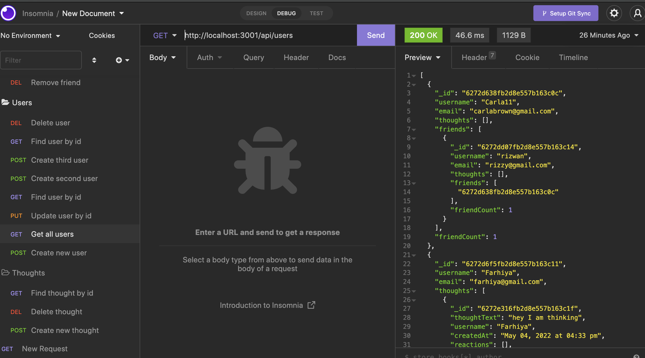The height and width of the screenshot is (358, 645).
Task: Click the DEL icon for Delete thought
Action: coord(16,311)
